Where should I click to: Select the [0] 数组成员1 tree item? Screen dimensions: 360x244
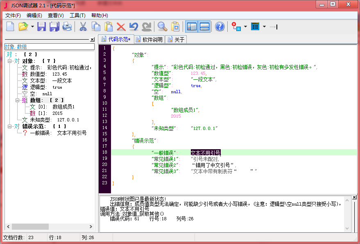(x=52, y=107)
